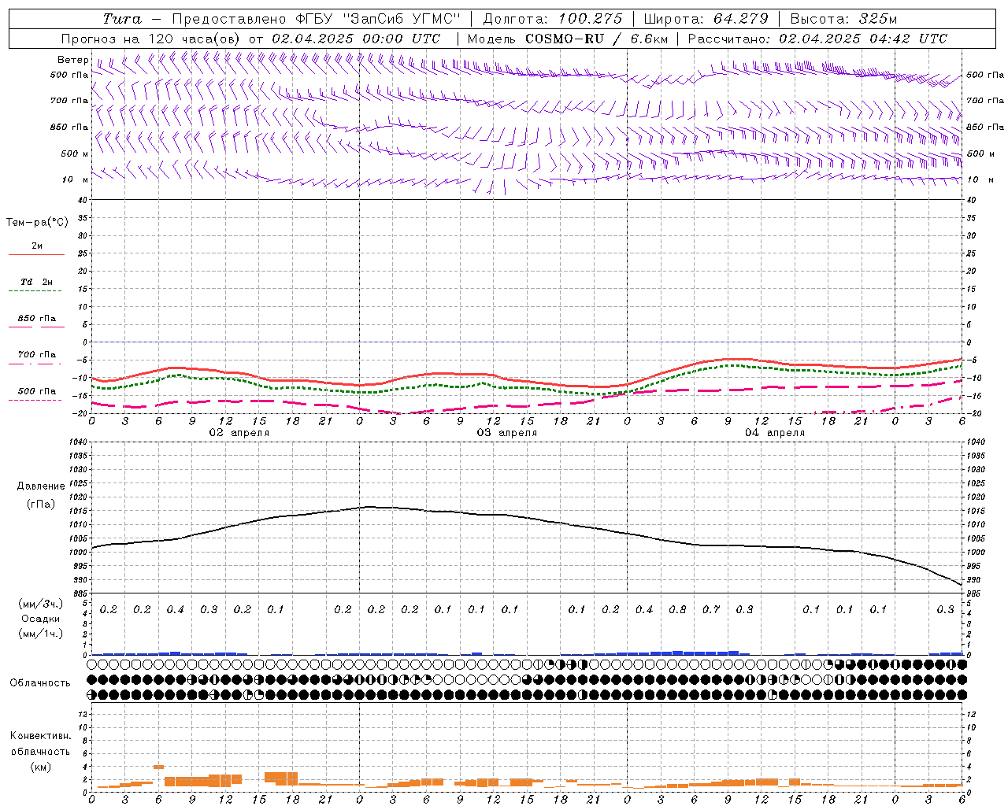Screen dimensions: 1008x806
Task: Click the "Рассчитано: 02.04.2025 04:42 UTC" timestamp
Action: coord(817,39)
